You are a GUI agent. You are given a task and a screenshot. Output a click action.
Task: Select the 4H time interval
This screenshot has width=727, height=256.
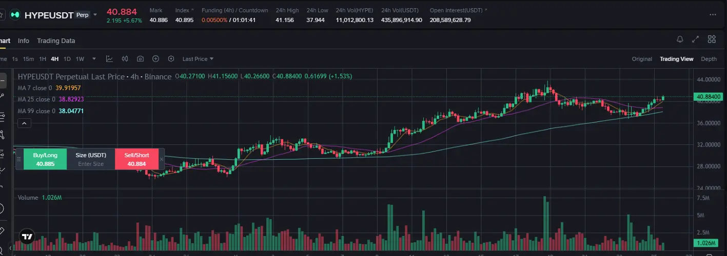pos(54,59)
